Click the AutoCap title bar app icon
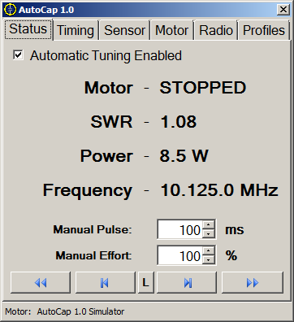The image size is (294, 322). coord(11,10)
